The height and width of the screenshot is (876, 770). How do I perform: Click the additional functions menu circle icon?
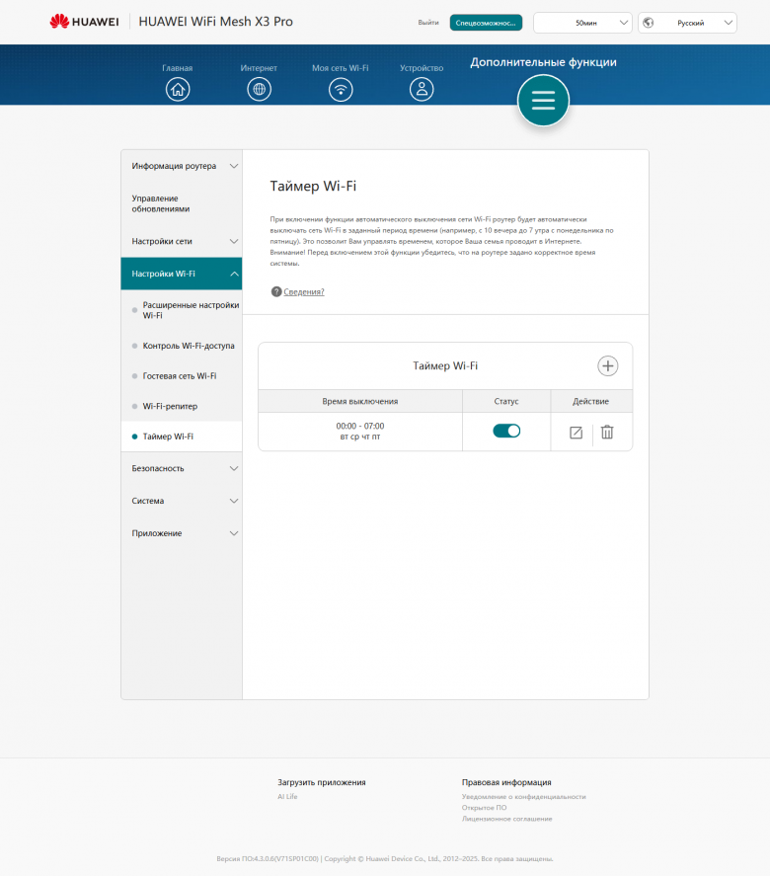pos(543,101)
